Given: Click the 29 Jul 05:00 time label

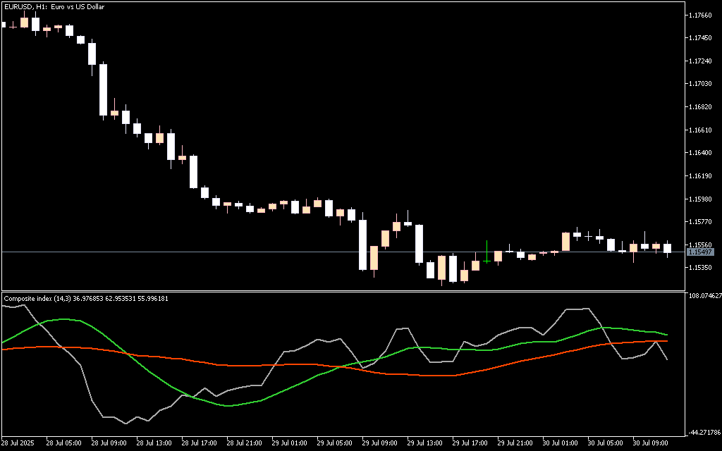Looking at the screenshot, I should coord(335,443).
